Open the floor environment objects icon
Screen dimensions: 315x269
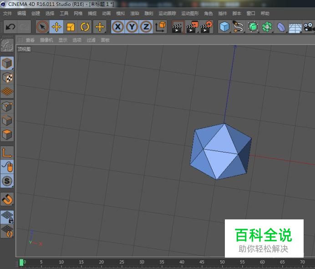click(x=295, y=27)
